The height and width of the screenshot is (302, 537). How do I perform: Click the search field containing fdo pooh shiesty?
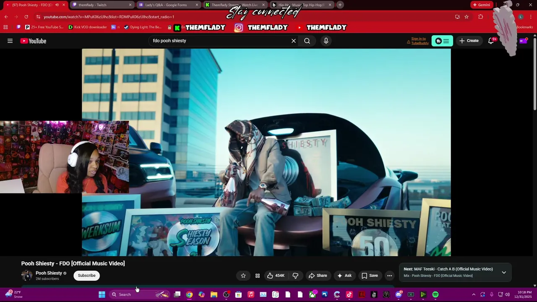click(220, 41)
